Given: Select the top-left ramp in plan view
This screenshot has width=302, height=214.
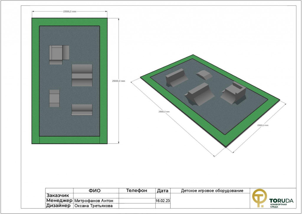Looking at the screenshot, I should coord(59,54).
